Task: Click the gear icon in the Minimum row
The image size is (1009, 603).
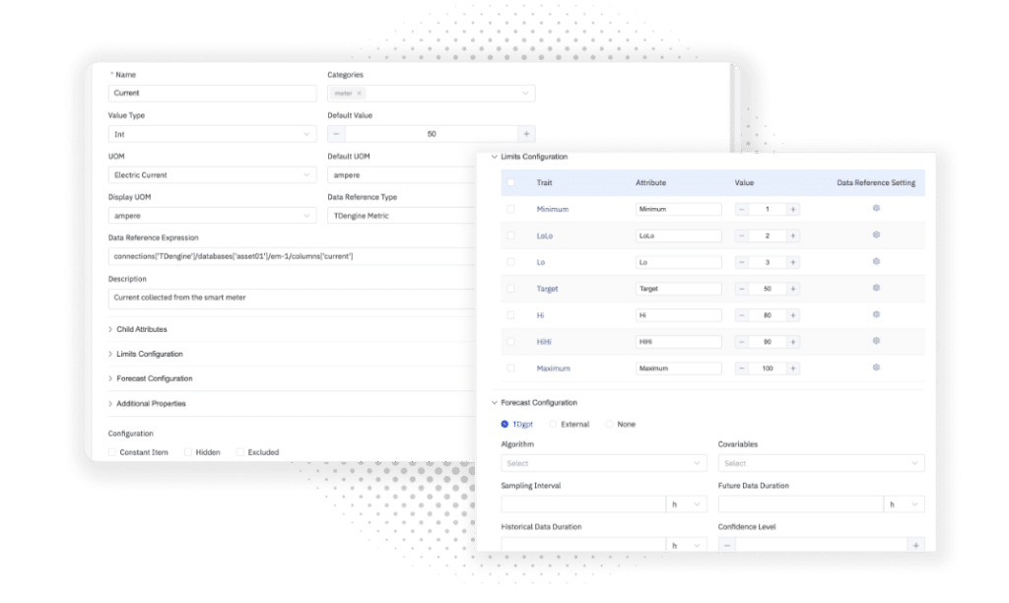Action: pos(875,209)
